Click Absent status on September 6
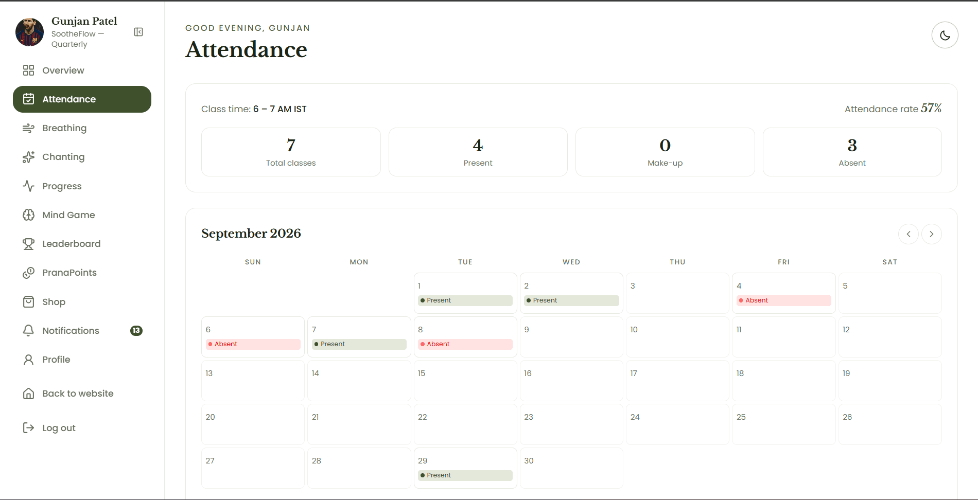978x500 pixels. 253,344
